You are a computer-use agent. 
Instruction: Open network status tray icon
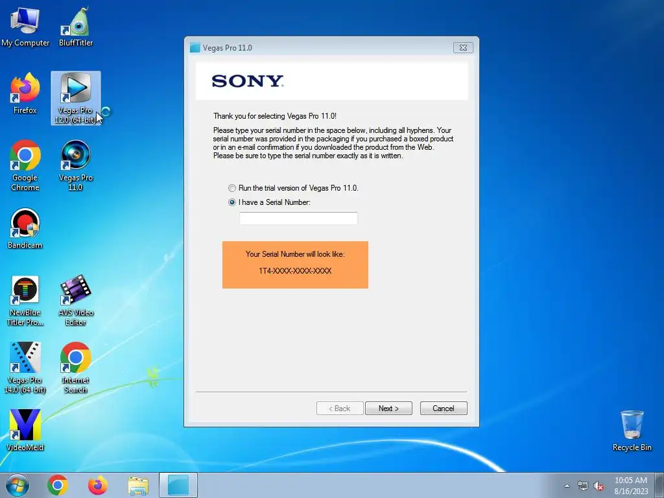(x=583, y=486)
